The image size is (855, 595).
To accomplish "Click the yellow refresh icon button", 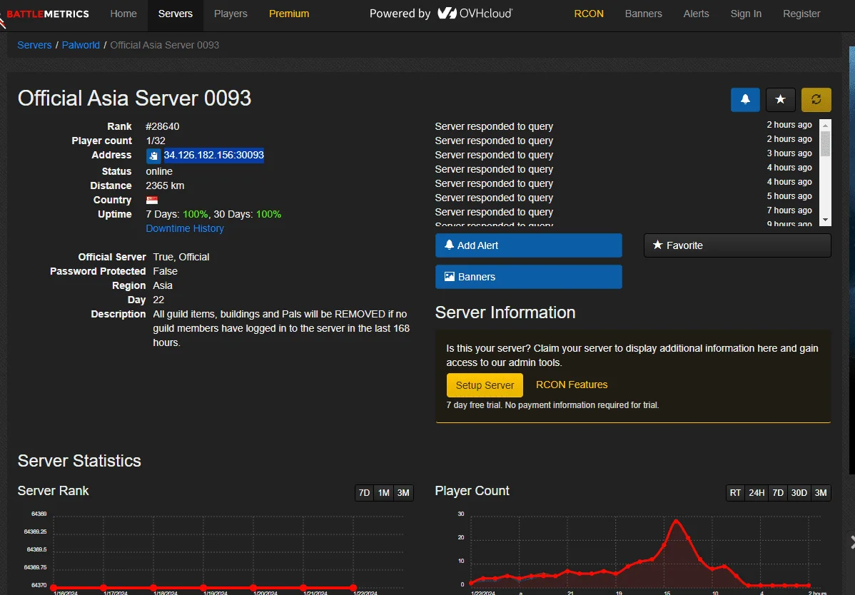I will click(816, 100).
